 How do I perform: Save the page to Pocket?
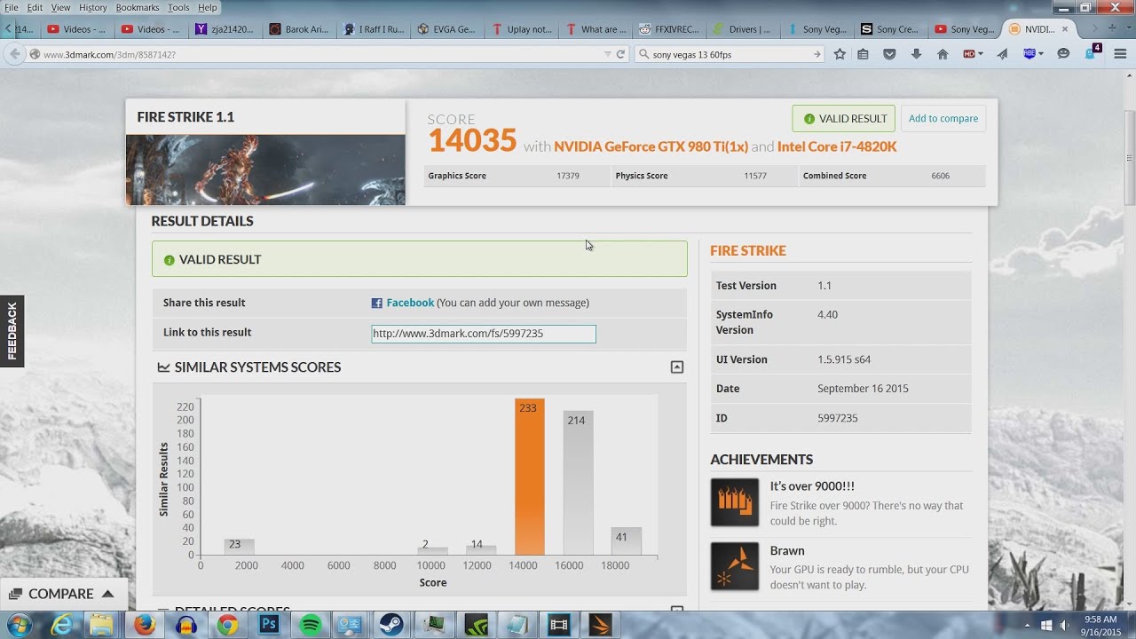[889, 54]
